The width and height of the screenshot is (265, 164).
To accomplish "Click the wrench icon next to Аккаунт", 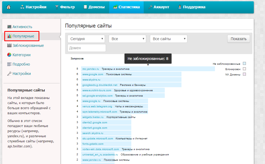I will [x=150, y=7].
